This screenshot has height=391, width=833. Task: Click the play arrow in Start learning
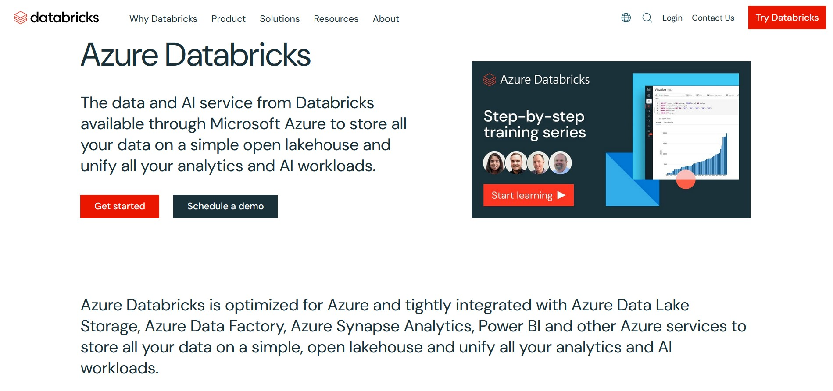coord(561,195)
